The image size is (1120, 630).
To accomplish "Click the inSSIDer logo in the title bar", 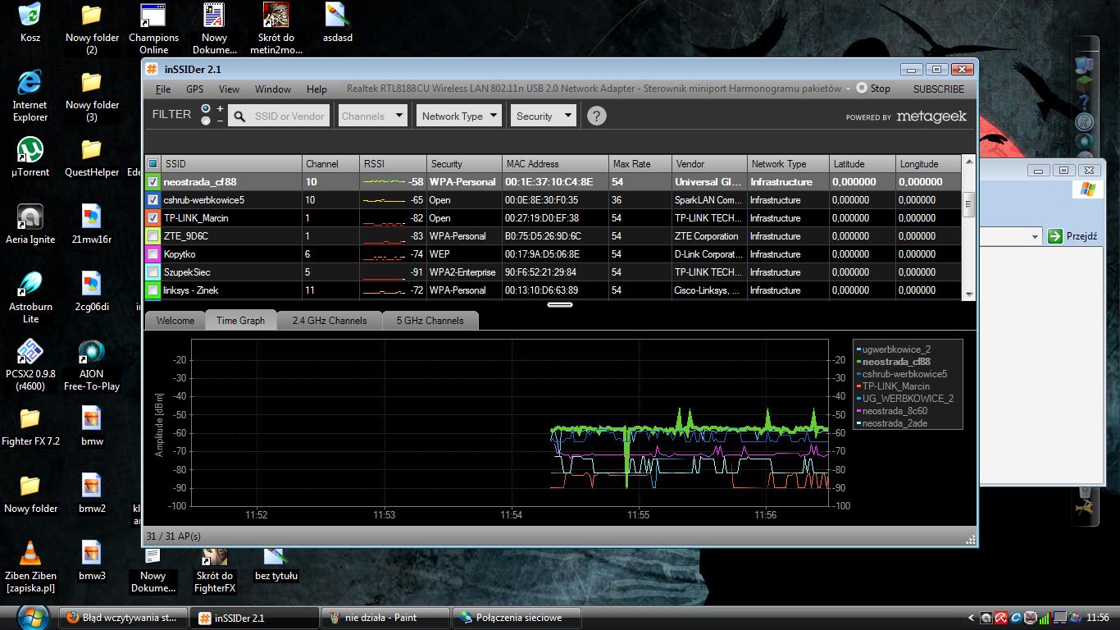I will (153, 69).
